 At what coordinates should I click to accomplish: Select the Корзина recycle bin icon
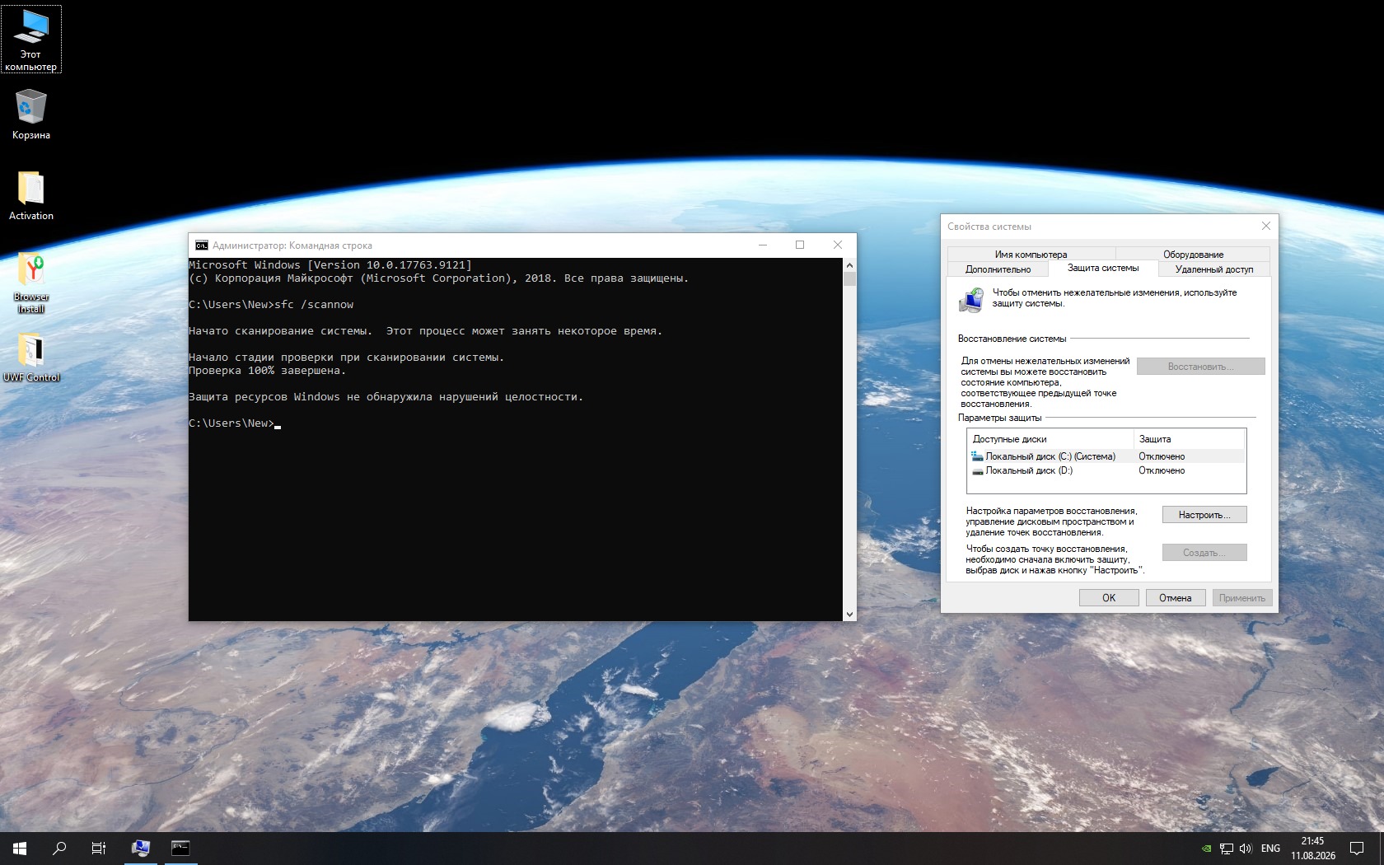tap(31, 115)
